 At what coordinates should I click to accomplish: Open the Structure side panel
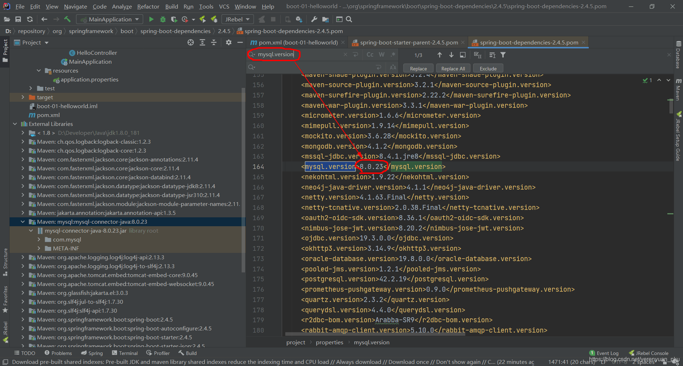click(x=5, y=262)
